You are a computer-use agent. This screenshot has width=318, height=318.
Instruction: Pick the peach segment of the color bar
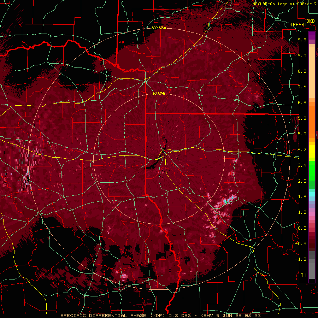point(312,72)
